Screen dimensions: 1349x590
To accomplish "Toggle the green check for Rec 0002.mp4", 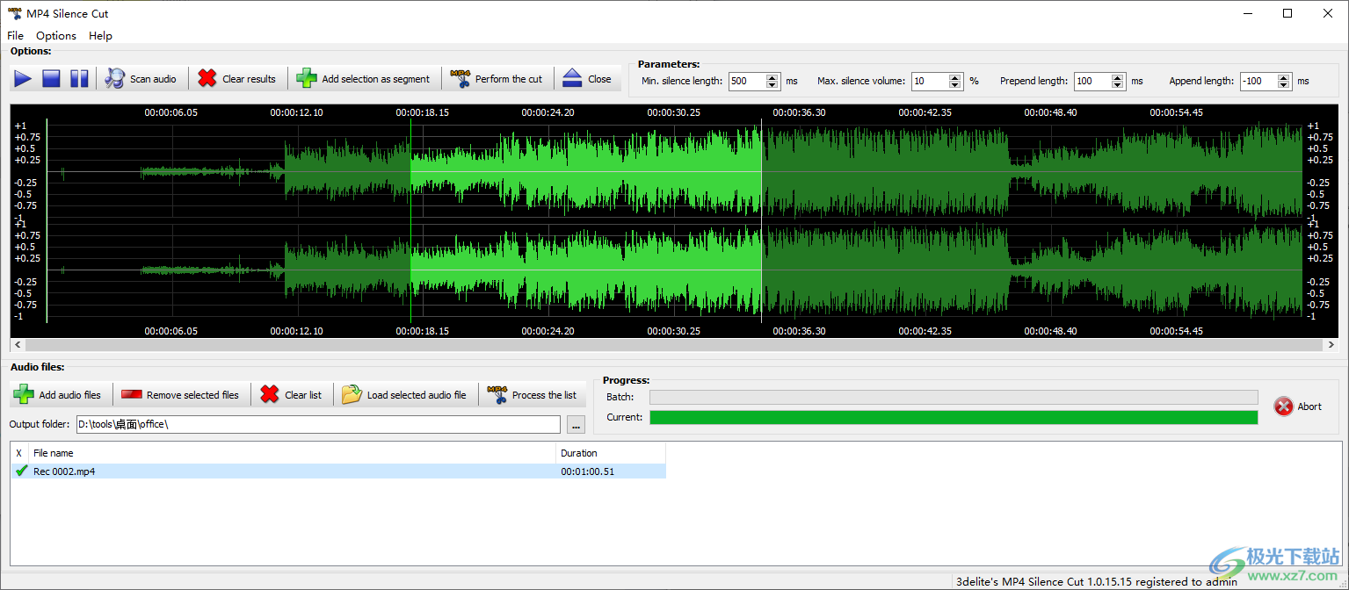I will (21, 471).
